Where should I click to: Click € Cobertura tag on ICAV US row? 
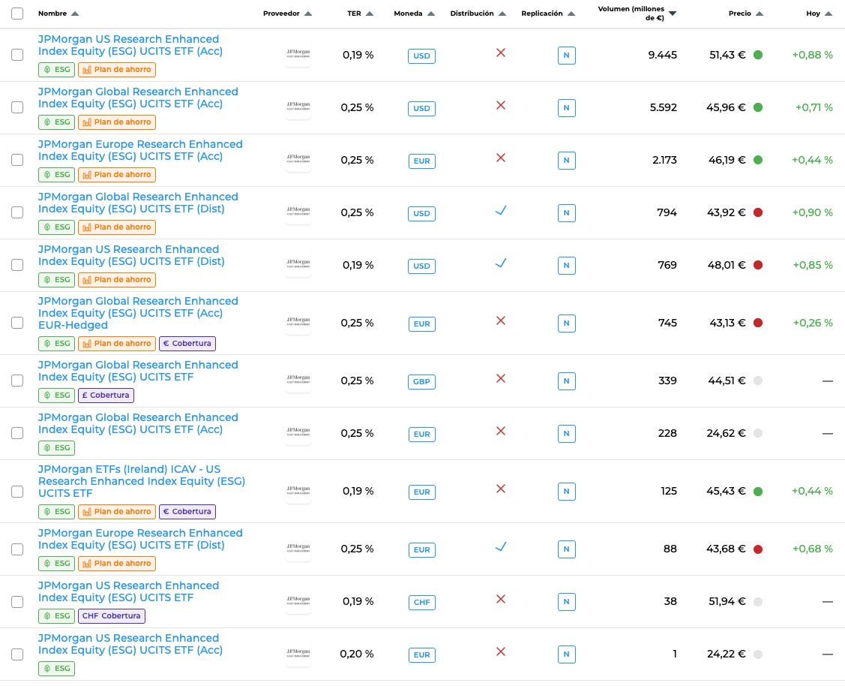[x=187, y=512]
